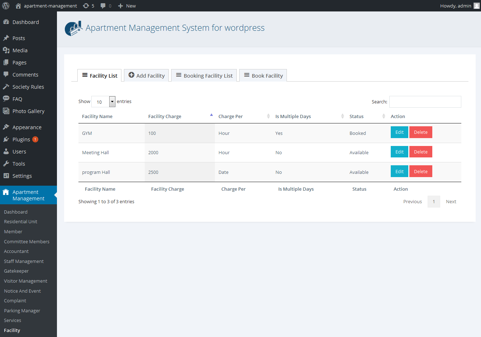Click the Apartment Management house icon
Screen dimensions: 481x337
pyautogui.click(x=6, y=192)
